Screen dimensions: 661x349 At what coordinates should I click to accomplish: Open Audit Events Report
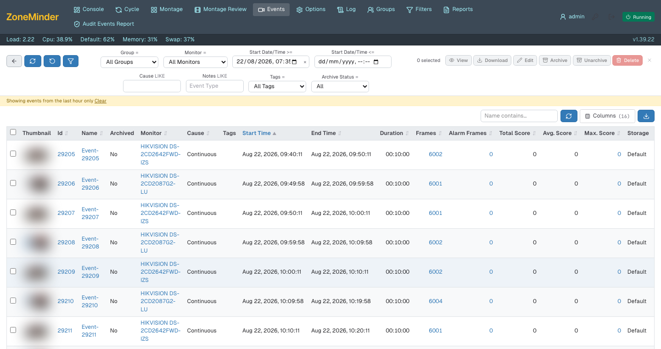pyautogui.click(x=104, y=24)
